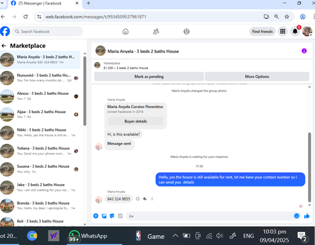Open Chrome zoom magnifier icon
Image resolution: width=315 pixels, height=245 pixels.
click(x=277, y=17)
